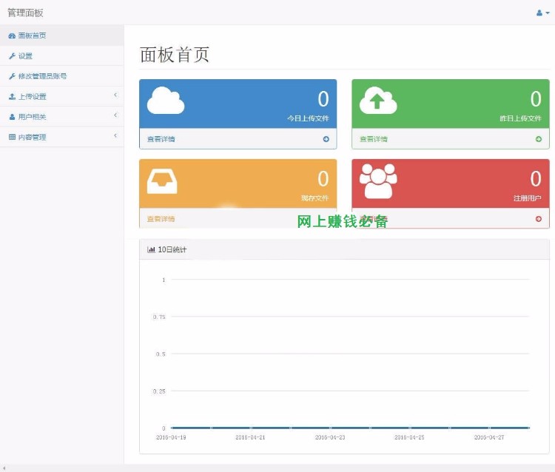Click the 0 count on 今日上传文件 card

point(323,98)
